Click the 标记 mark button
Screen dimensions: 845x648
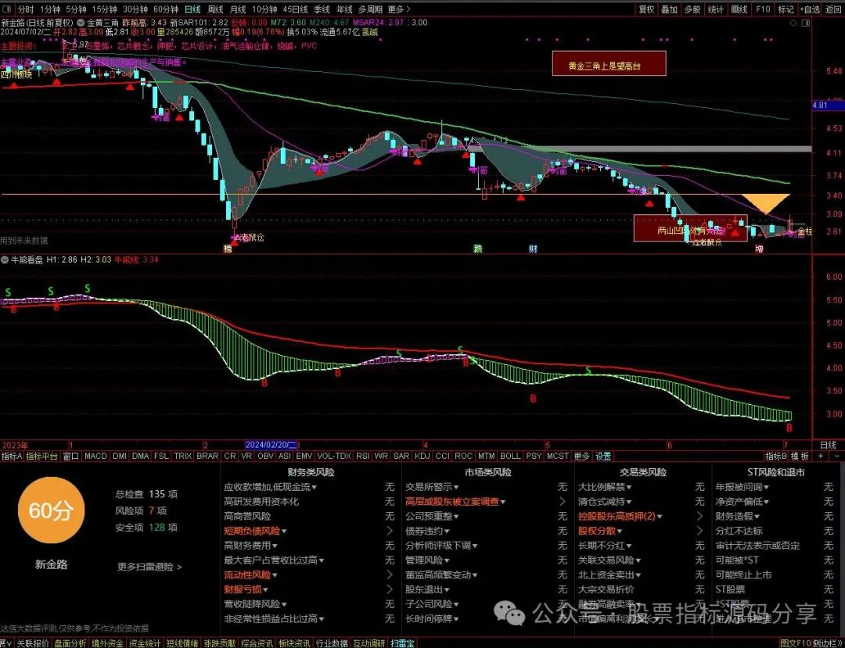[786, 9]
